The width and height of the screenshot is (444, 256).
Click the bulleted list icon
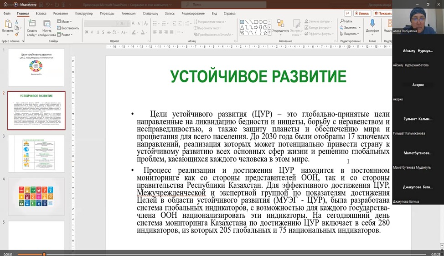[155, 24]
